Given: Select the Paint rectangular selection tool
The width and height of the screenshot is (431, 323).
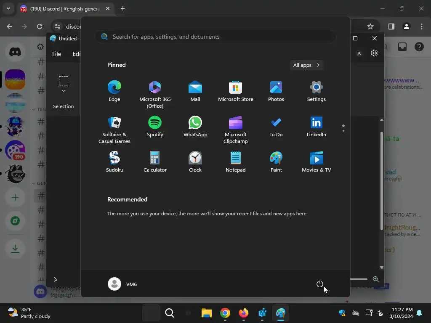Looking at the screenshot, I should pos(64,81).
